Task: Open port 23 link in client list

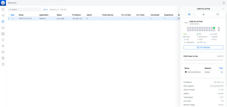Action: point(222,72)
